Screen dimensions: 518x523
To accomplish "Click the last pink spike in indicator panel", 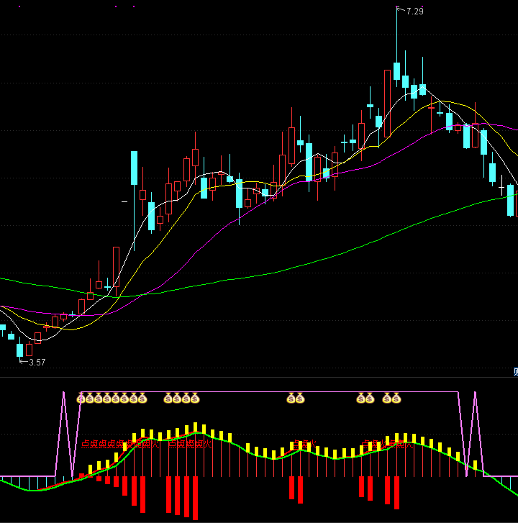I will pos(475,434).
